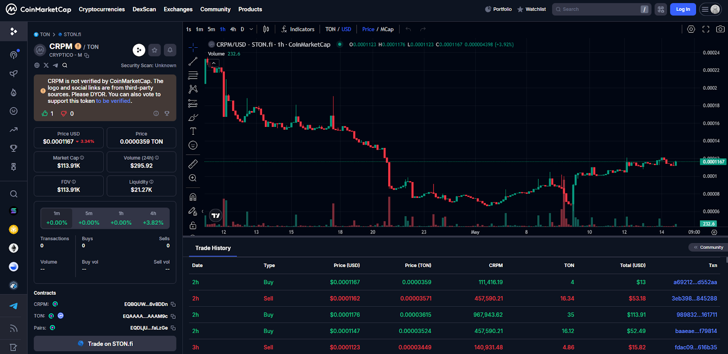The height and width of the screenshot is (354, 728).
Task: Toggle price alert bell for CRPM
Action: 170,50
